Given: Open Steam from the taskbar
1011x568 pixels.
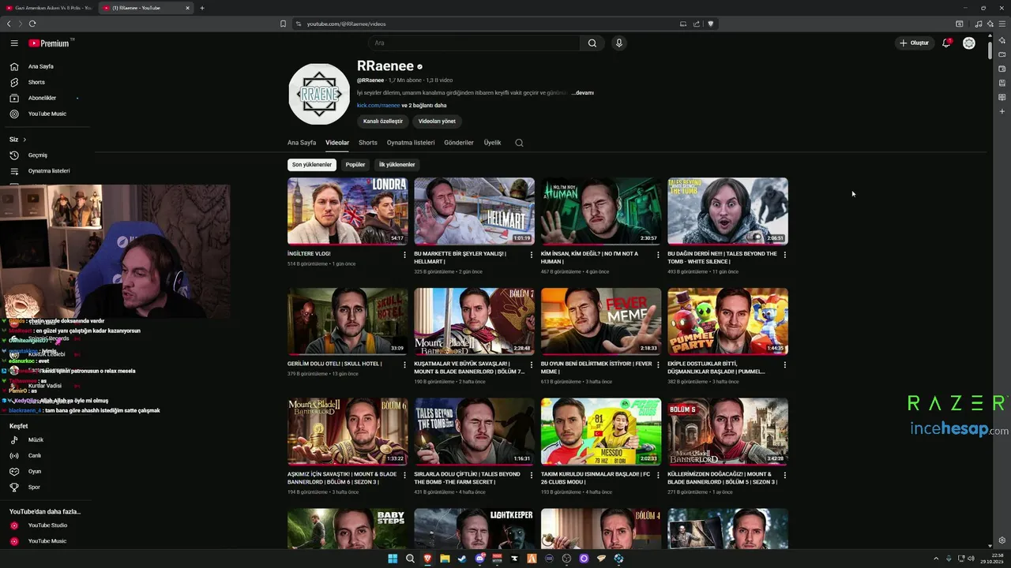Looking at the screenshot, I should pyautogui.click(x=462, y=559).
